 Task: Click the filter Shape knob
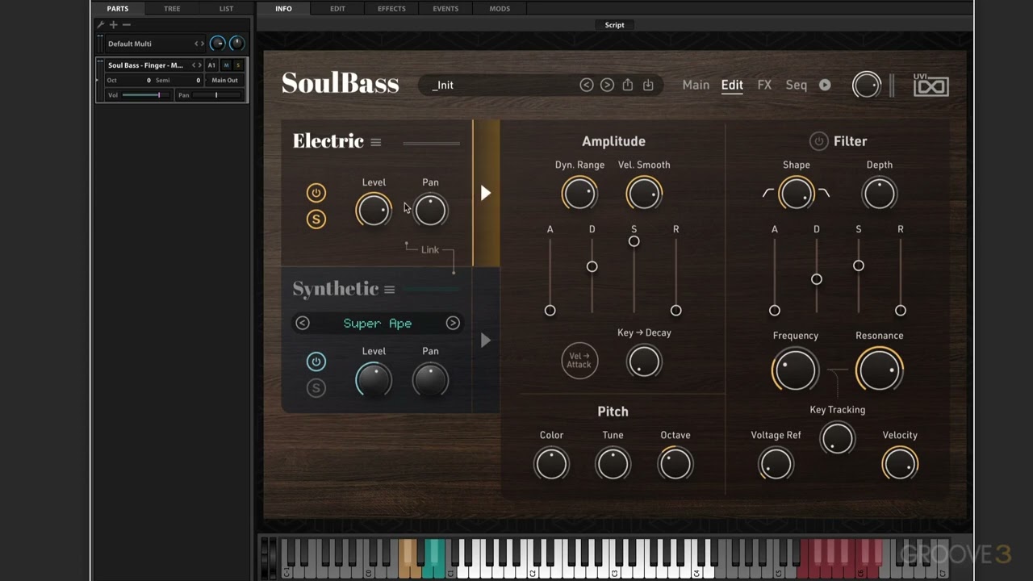point(797,194)
